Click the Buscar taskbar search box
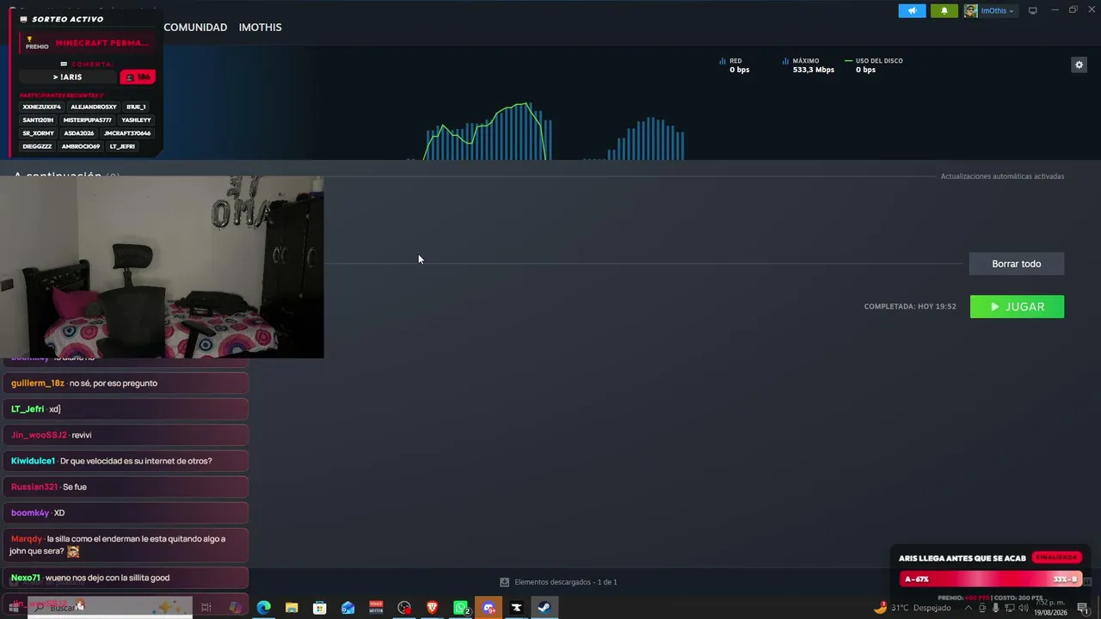 [x=110, y=608]
